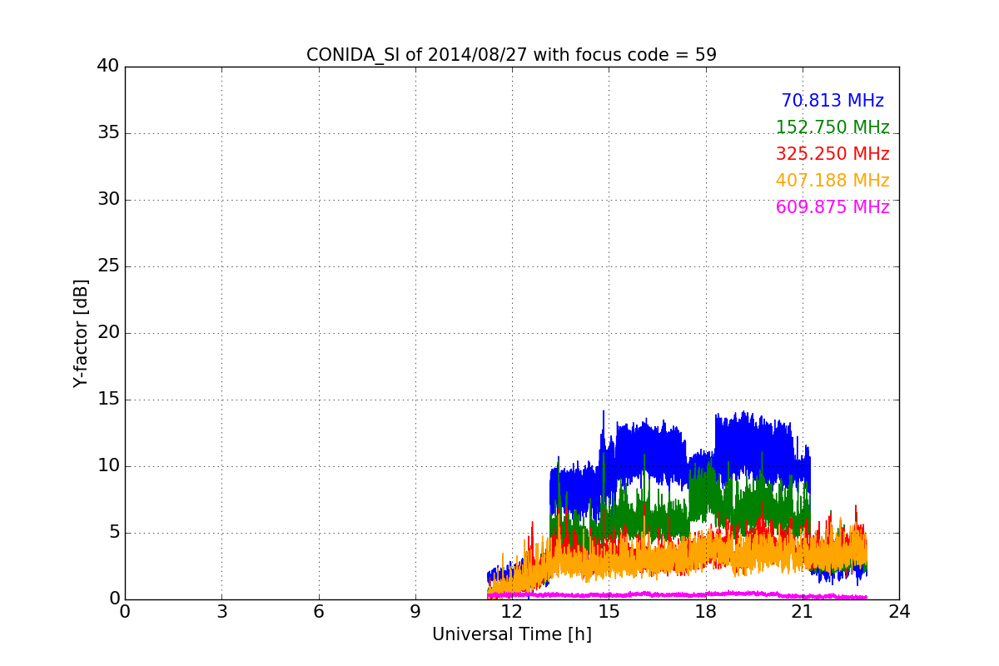Click the 152.750 MHz legend label

coord(832,127)
